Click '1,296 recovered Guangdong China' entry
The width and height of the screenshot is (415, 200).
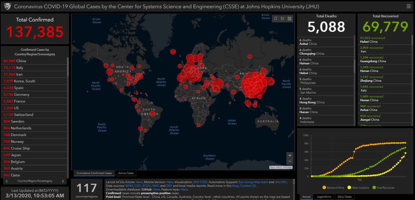tap(384, 59)
